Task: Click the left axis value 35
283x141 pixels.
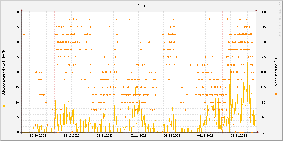Action: 17,27
